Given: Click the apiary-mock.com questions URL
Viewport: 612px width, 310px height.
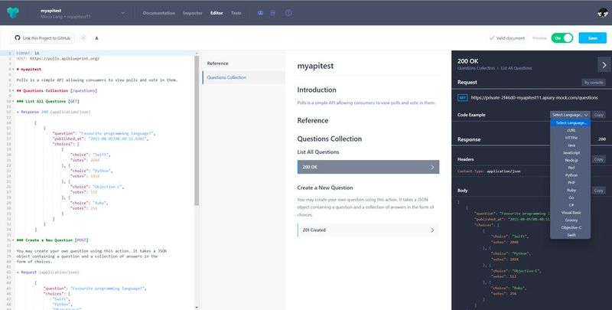Looking at the screenshot, I should click(x=534, y=98).
